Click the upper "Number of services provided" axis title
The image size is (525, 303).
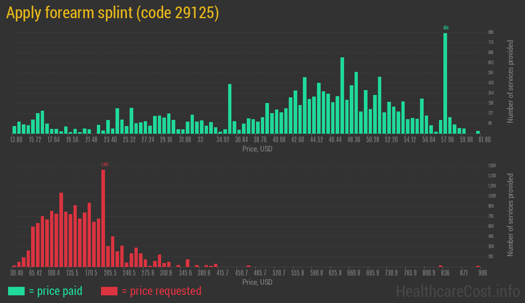coord(510,81)
